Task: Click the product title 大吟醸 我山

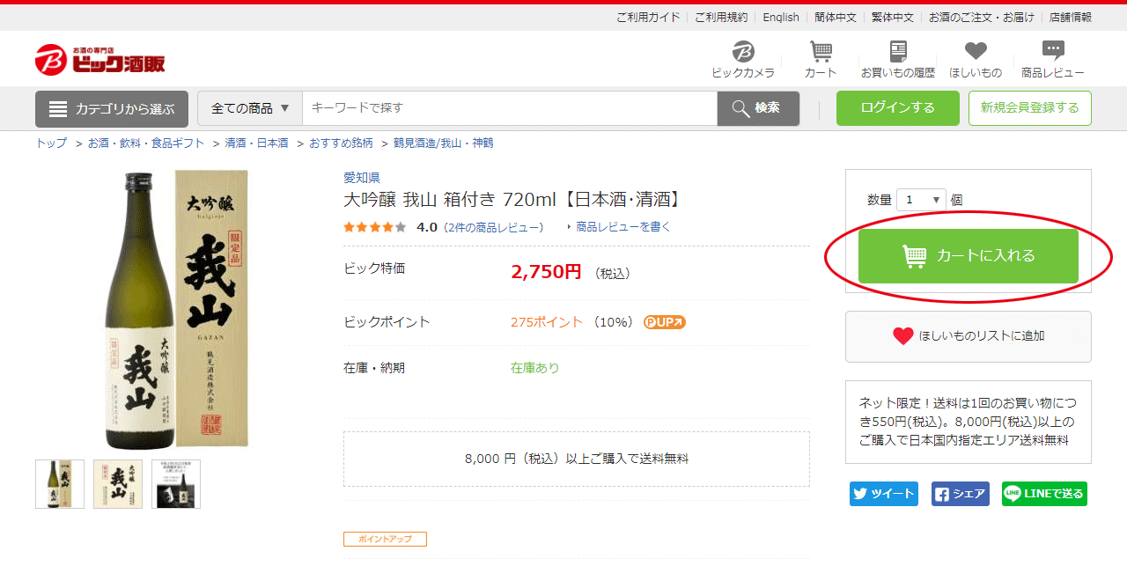Action: tap(513, 200)
